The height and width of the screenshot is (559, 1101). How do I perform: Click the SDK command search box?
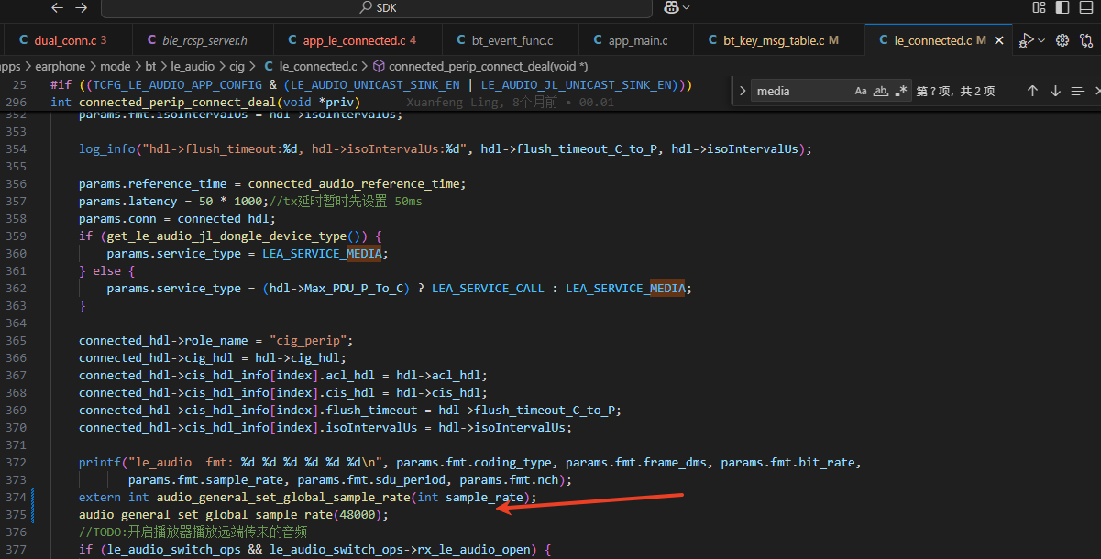376,8
